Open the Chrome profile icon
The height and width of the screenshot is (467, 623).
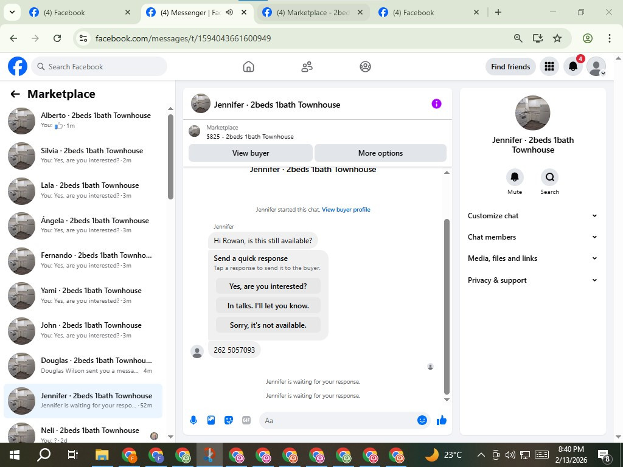point(587,38)
